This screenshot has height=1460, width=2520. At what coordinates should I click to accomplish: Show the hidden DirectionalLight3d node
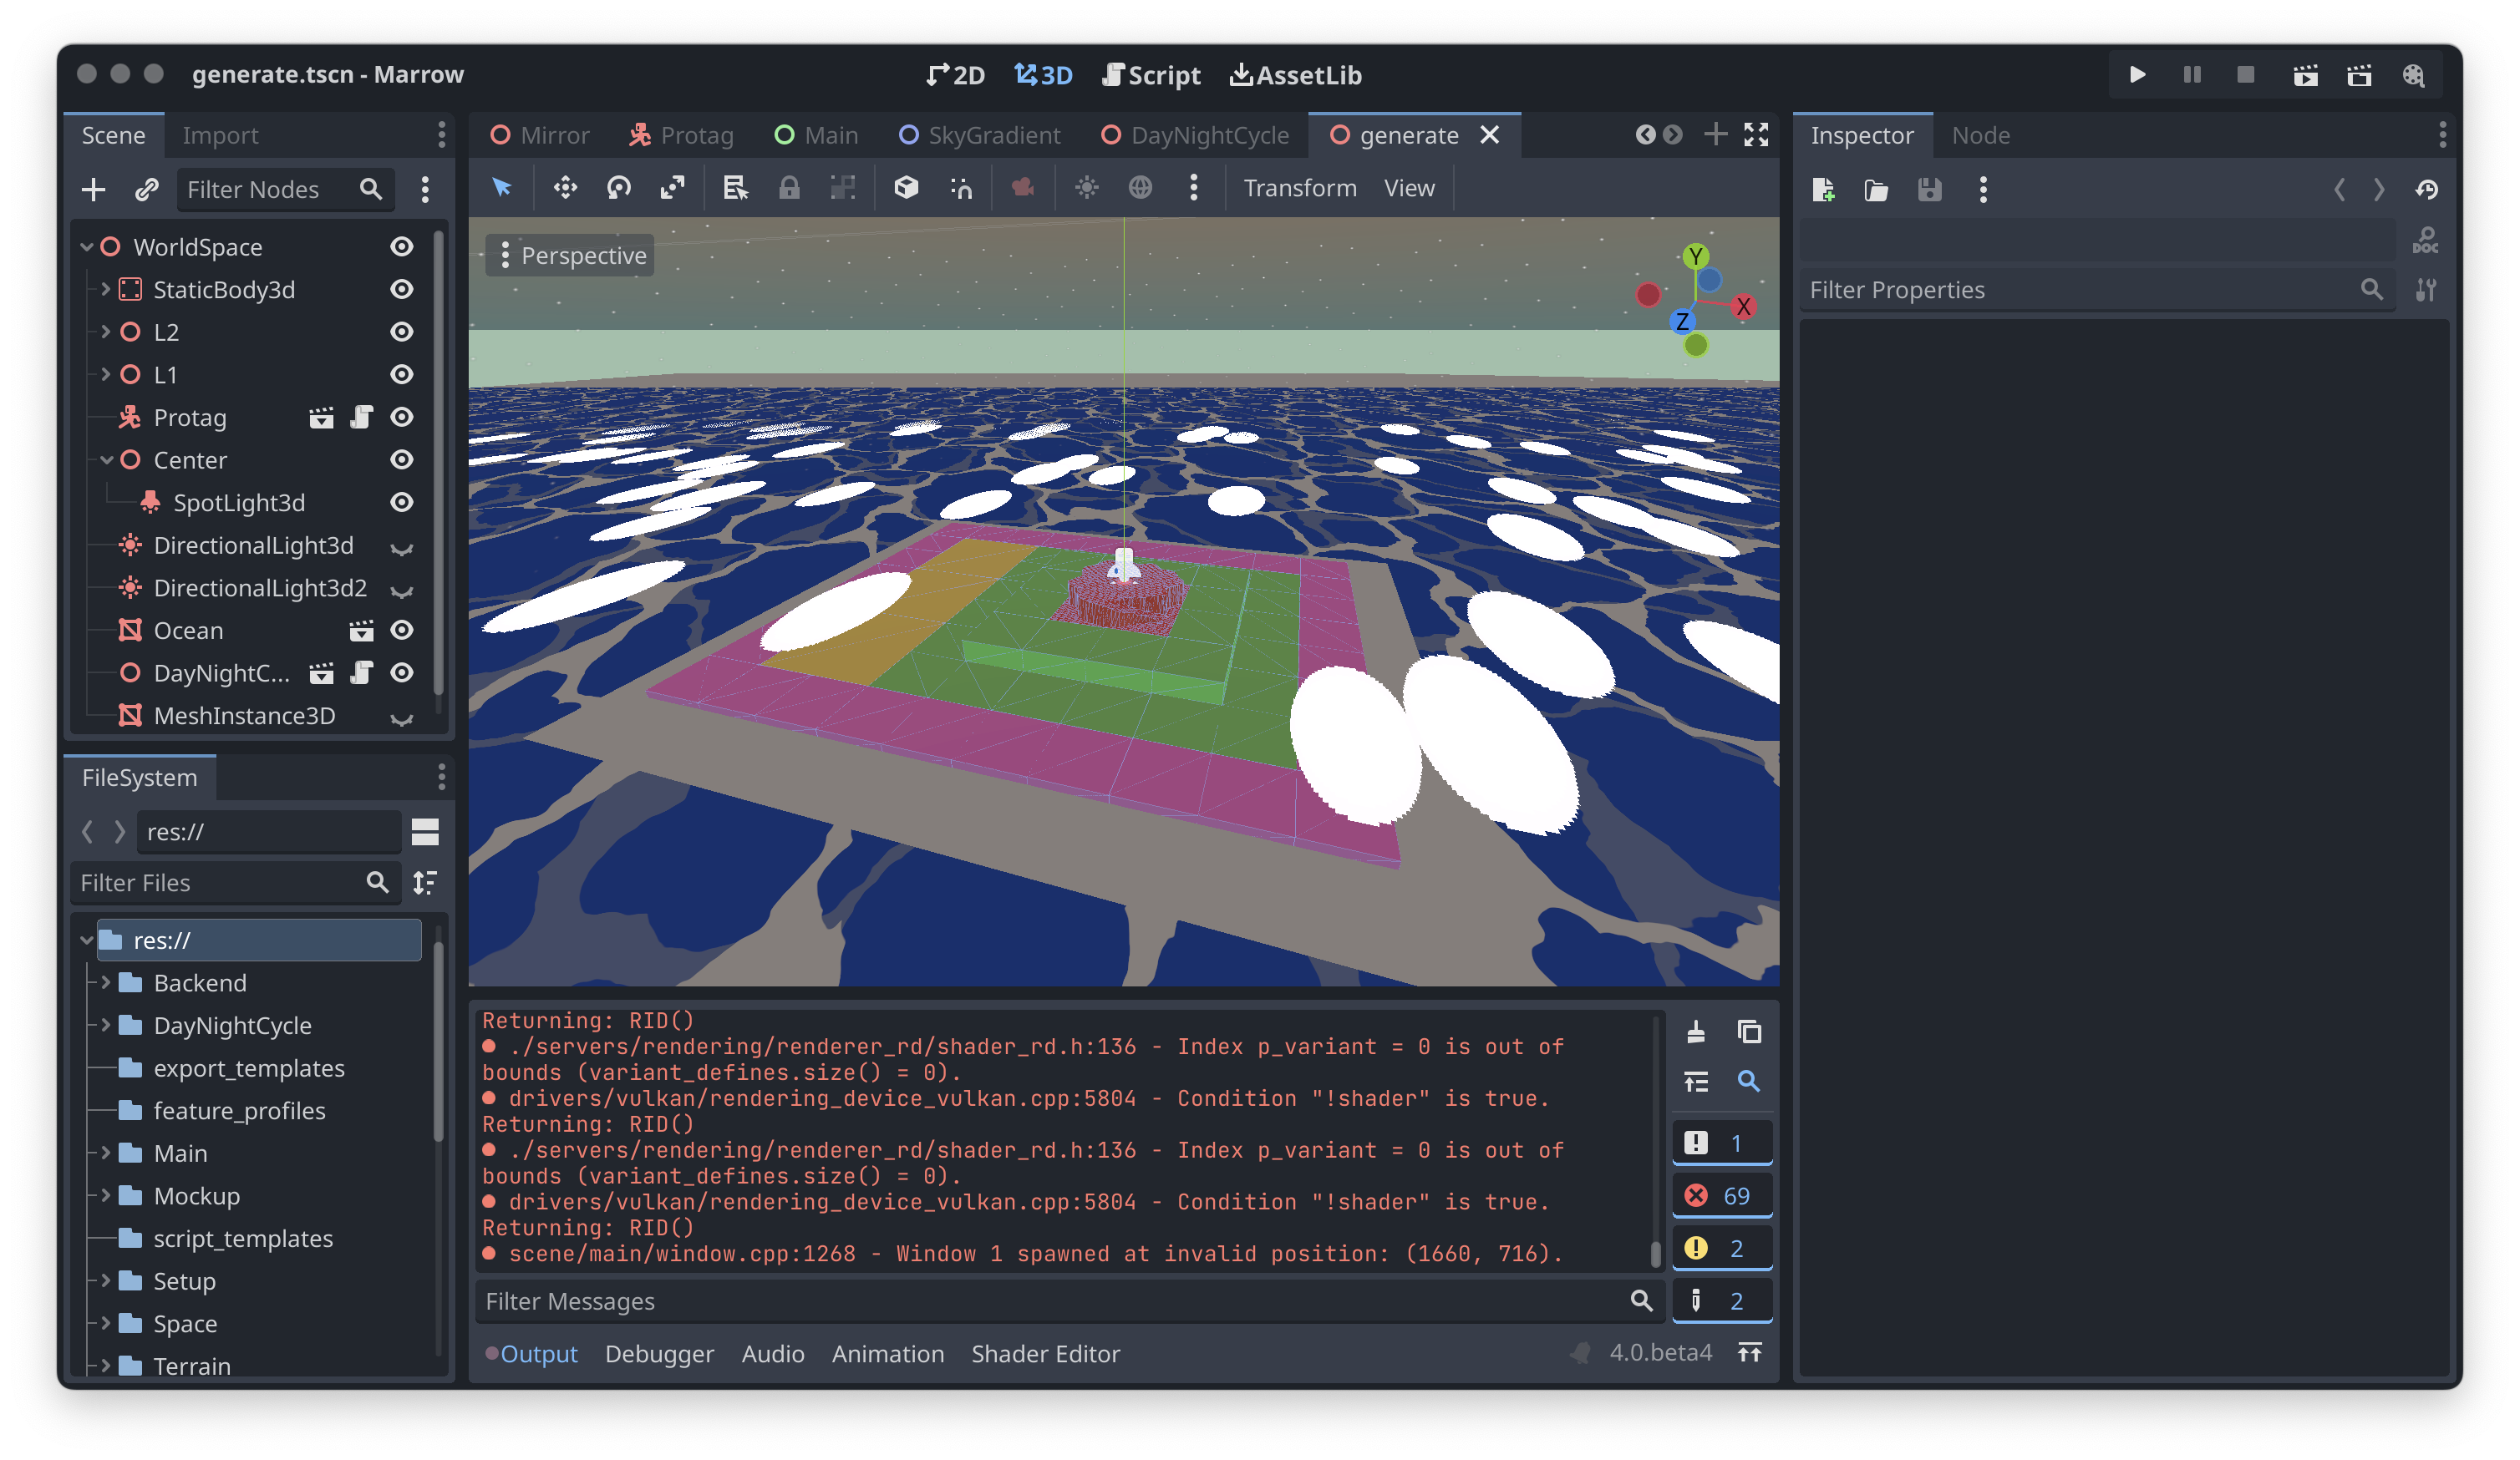coord(402,546)
